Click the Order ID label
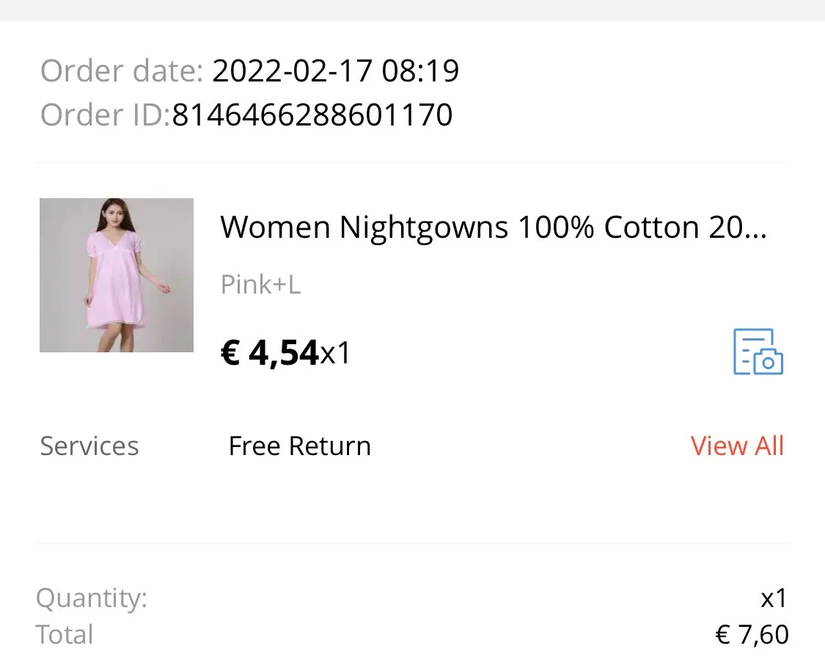The width and height of the screenshot is (825, 665). [105, 115]
